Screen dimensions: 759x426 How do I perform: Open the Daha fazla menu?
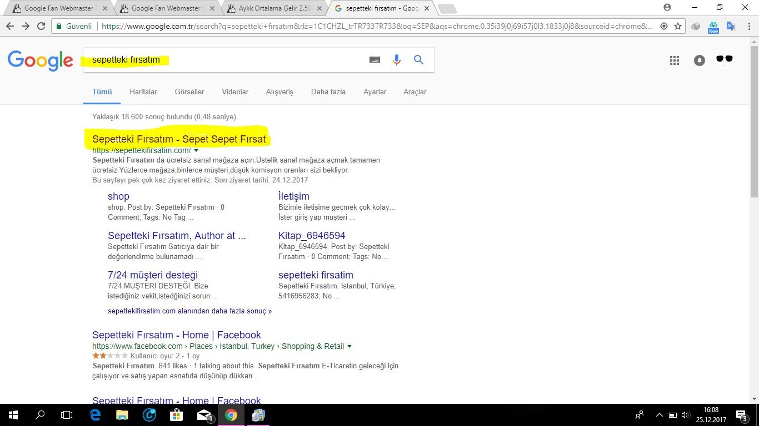pos(328,92)
